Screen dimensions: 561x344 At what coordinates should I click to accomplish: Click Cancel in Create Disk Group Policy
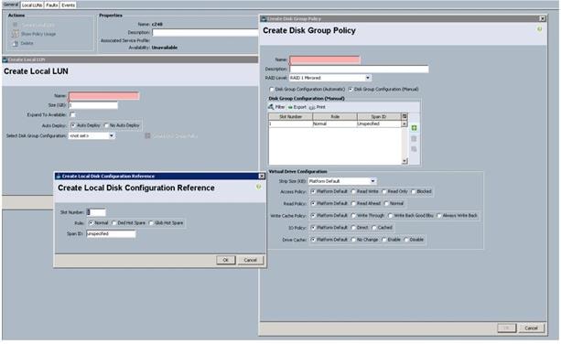click(x=532, y=328)
